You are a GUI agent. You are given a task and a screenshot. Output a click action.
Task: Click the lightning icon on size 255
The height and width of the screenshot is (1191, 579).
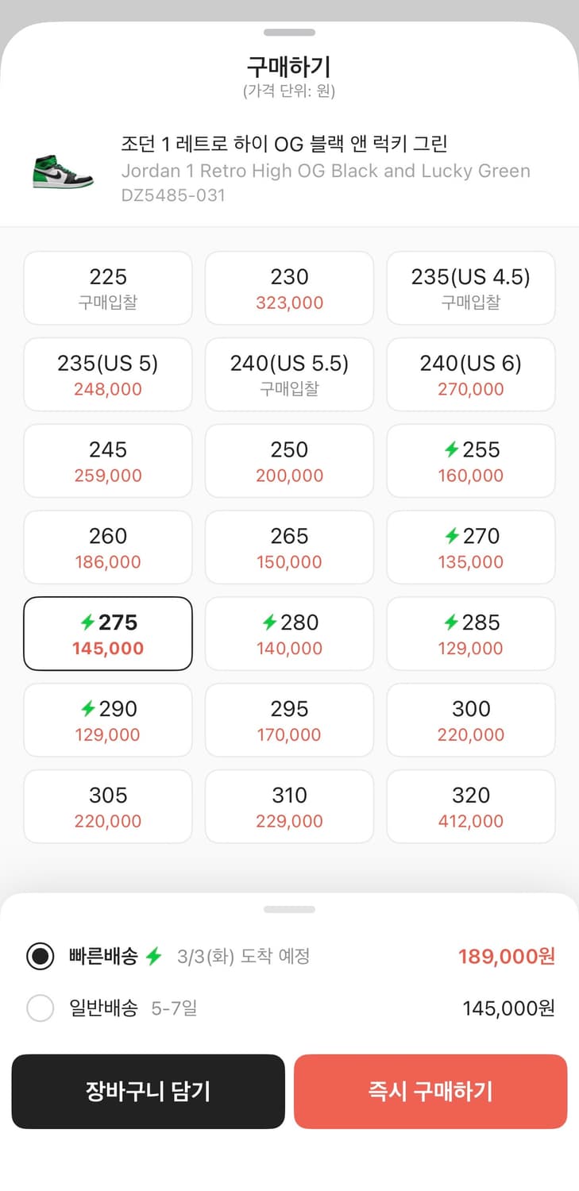point(452,449)
